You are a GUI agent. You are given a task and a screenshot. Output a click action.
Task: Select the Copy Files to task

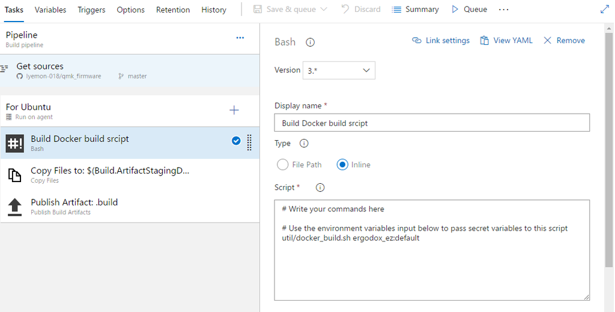(130, 175)
